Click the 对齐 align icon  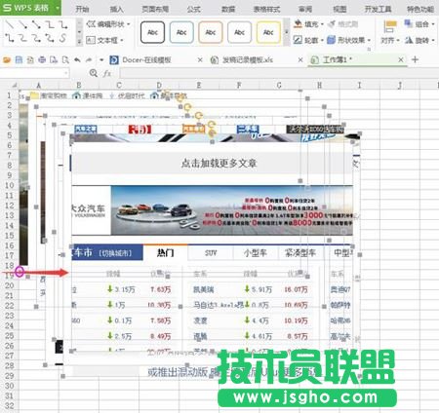pyautogui.click(x=389, y=27)
